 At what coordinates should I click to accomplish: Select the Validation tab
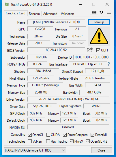[x=67, y=14]
